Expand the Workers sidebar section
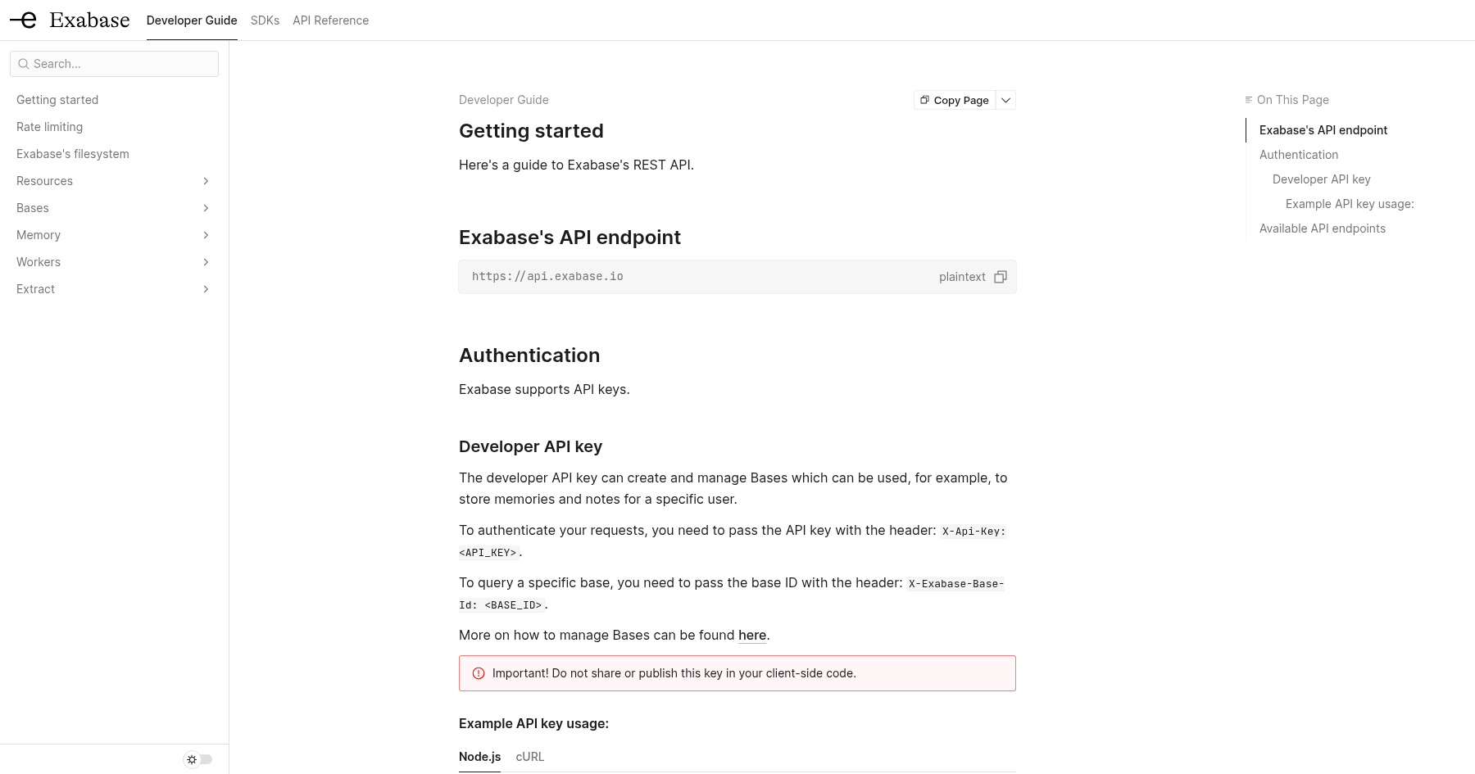The height and width of the screenshot is (774, 1475). 206,262
